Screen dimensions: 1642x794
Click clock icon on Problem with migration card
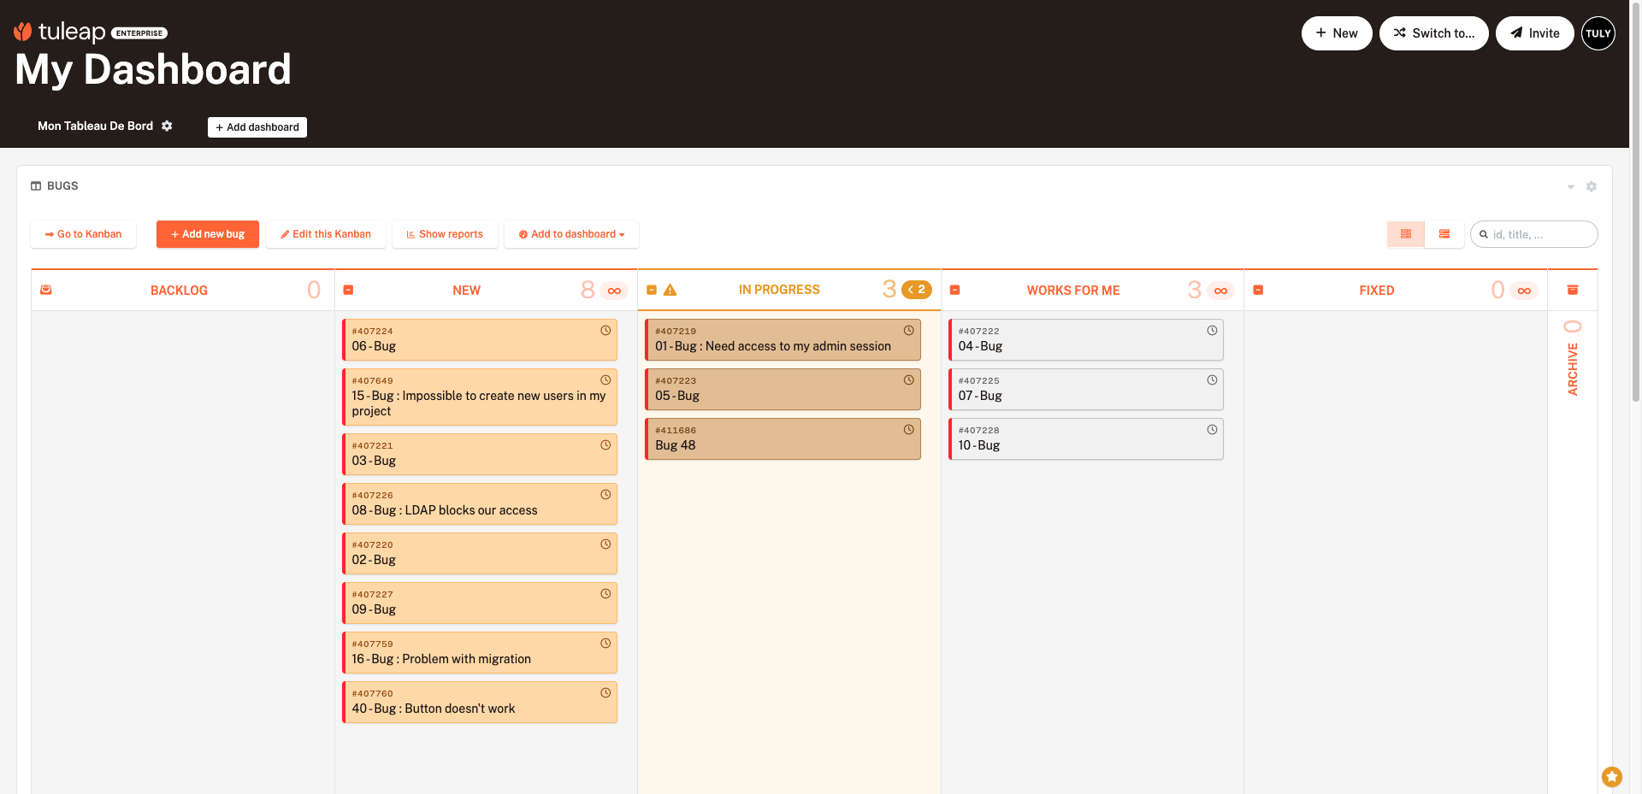coord(605,644)
